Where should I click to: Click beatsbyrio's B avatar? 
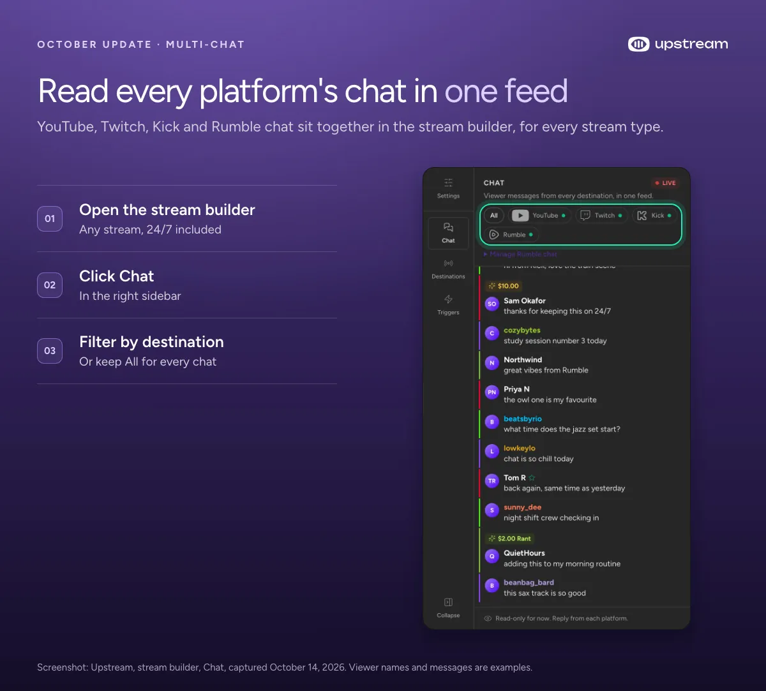click(492, 422)
